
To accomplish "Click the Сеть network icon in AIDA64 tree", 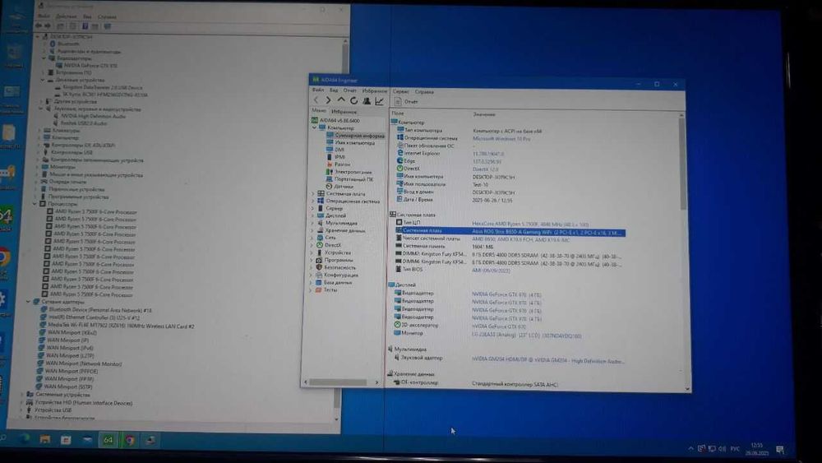I will (x=320, y=238).
